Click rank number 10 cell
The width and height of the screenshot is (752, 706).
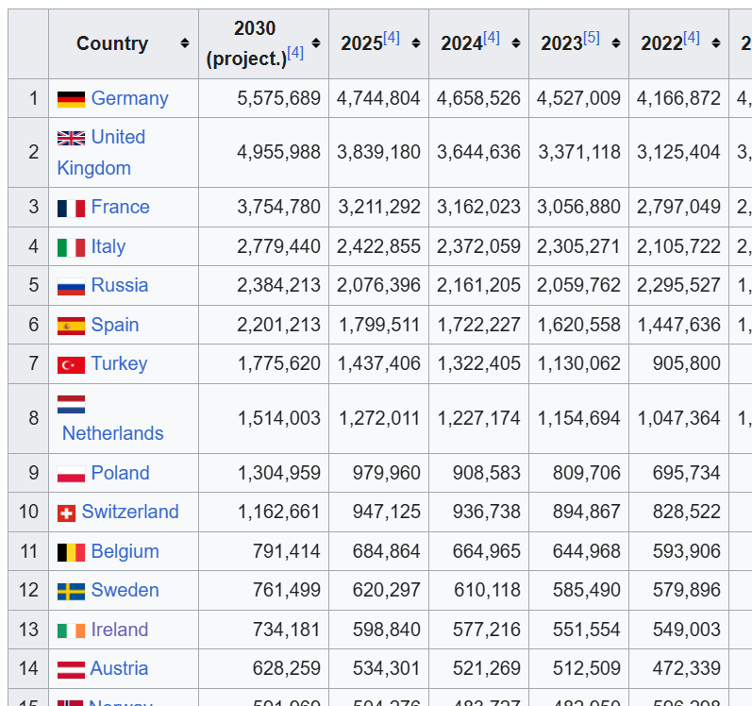(x=28, y=512)
